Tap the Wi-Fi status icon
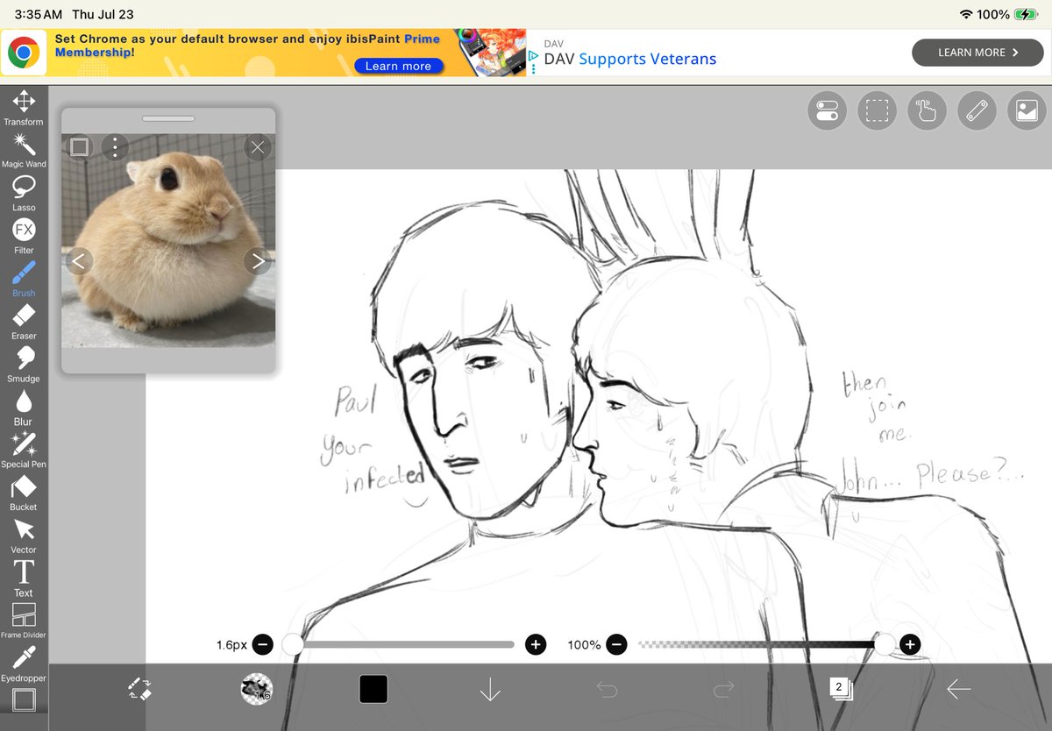The height and width of the screenshot is (731, 1052). click(x=966, y=15)
